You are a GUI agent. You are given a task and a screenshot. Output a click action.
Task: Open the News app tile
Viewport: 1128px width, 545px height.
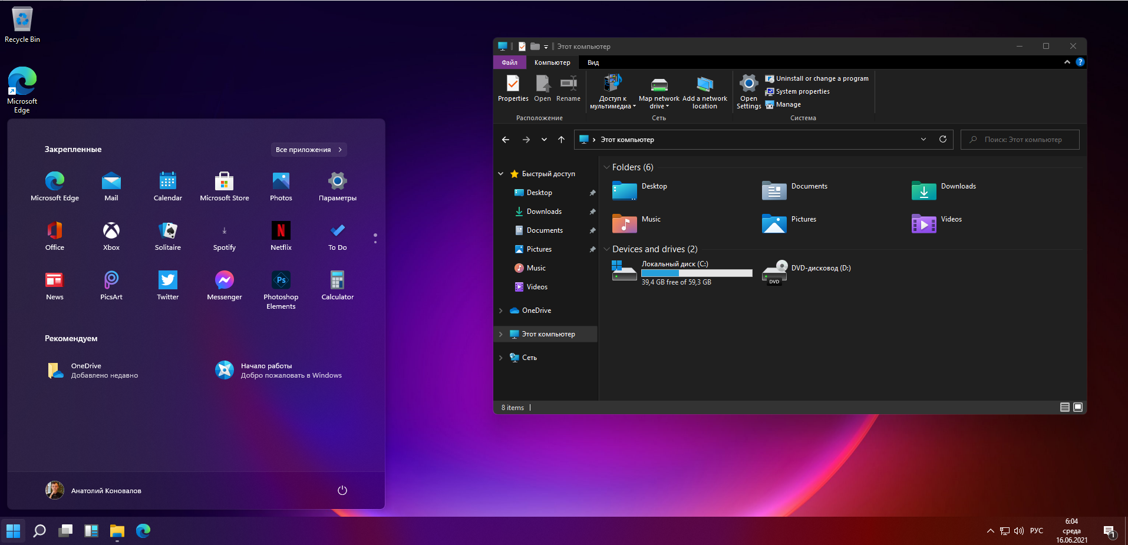click(55, 285)
